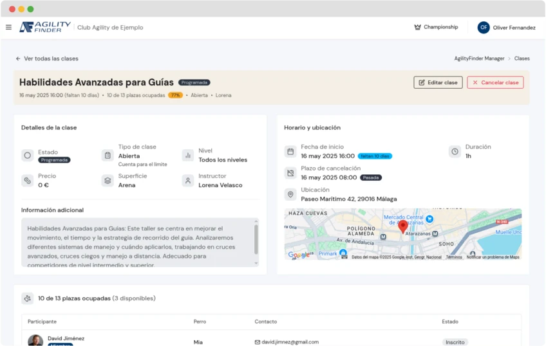
Task: Click the David Jiménez participant photo
Action: pos(36,340)
